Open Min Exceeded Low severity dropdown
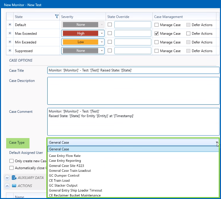 tap(102, 42)
